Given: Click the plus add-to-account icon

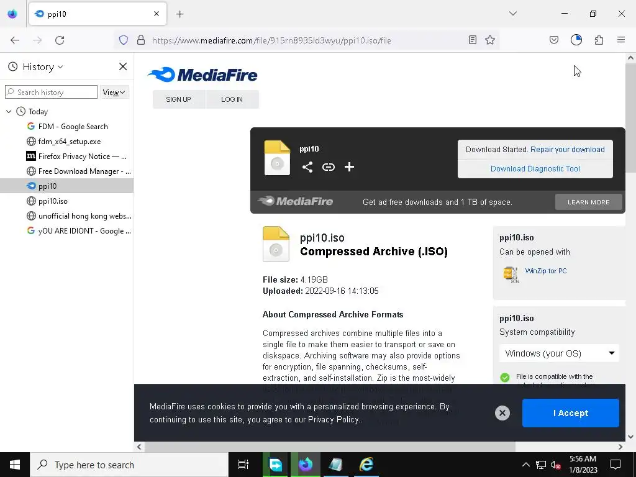Looking at the screenshot, I should [349, 167].
